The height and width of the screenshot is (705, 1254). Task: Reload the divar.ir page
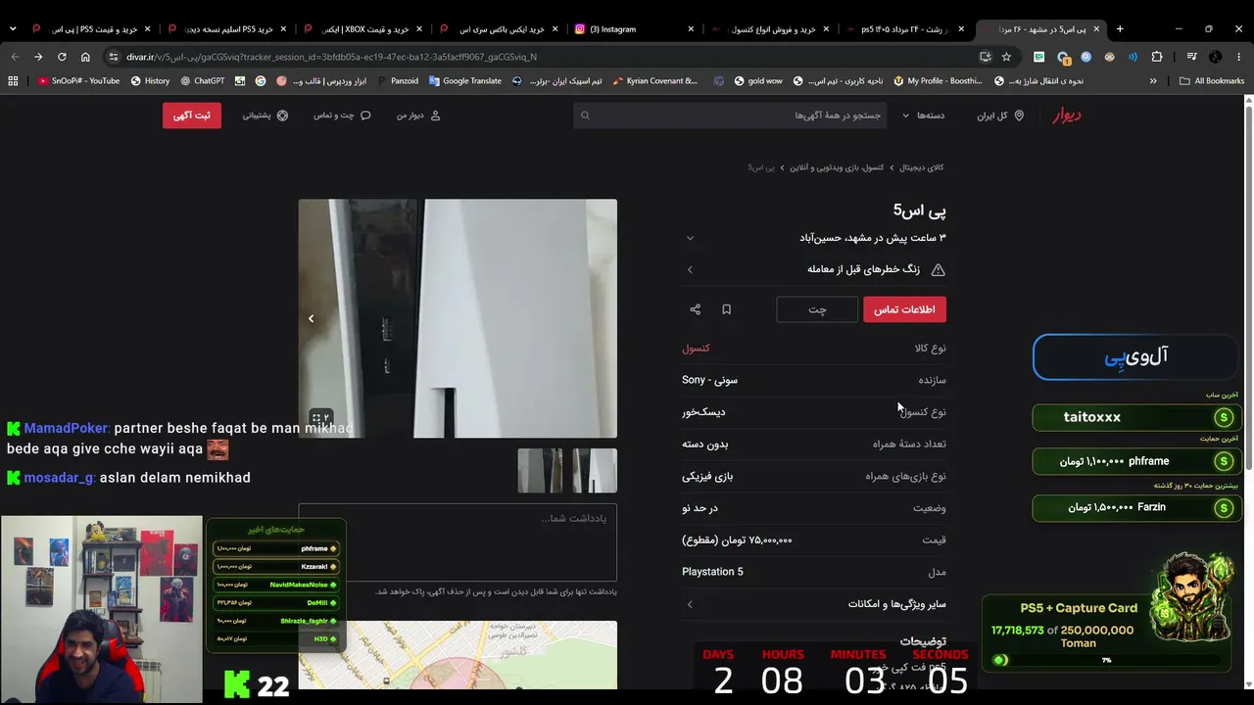tap(62, 57)
